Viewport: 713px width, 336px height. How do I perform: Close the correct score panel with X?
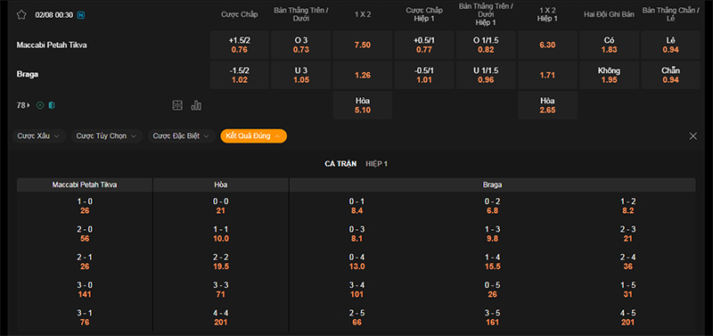click(693, 136)
